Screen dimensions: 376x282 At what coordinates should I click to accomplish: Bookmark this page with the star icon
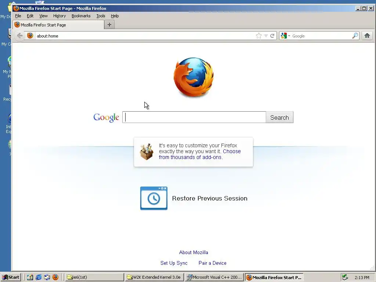[x=259, y=36]
